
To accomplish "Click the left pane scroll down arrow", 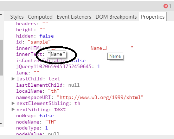I will [1, 124].
